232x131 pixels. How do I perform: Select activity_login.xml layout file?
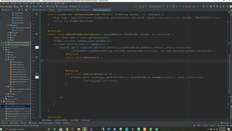tap(17, 62)
